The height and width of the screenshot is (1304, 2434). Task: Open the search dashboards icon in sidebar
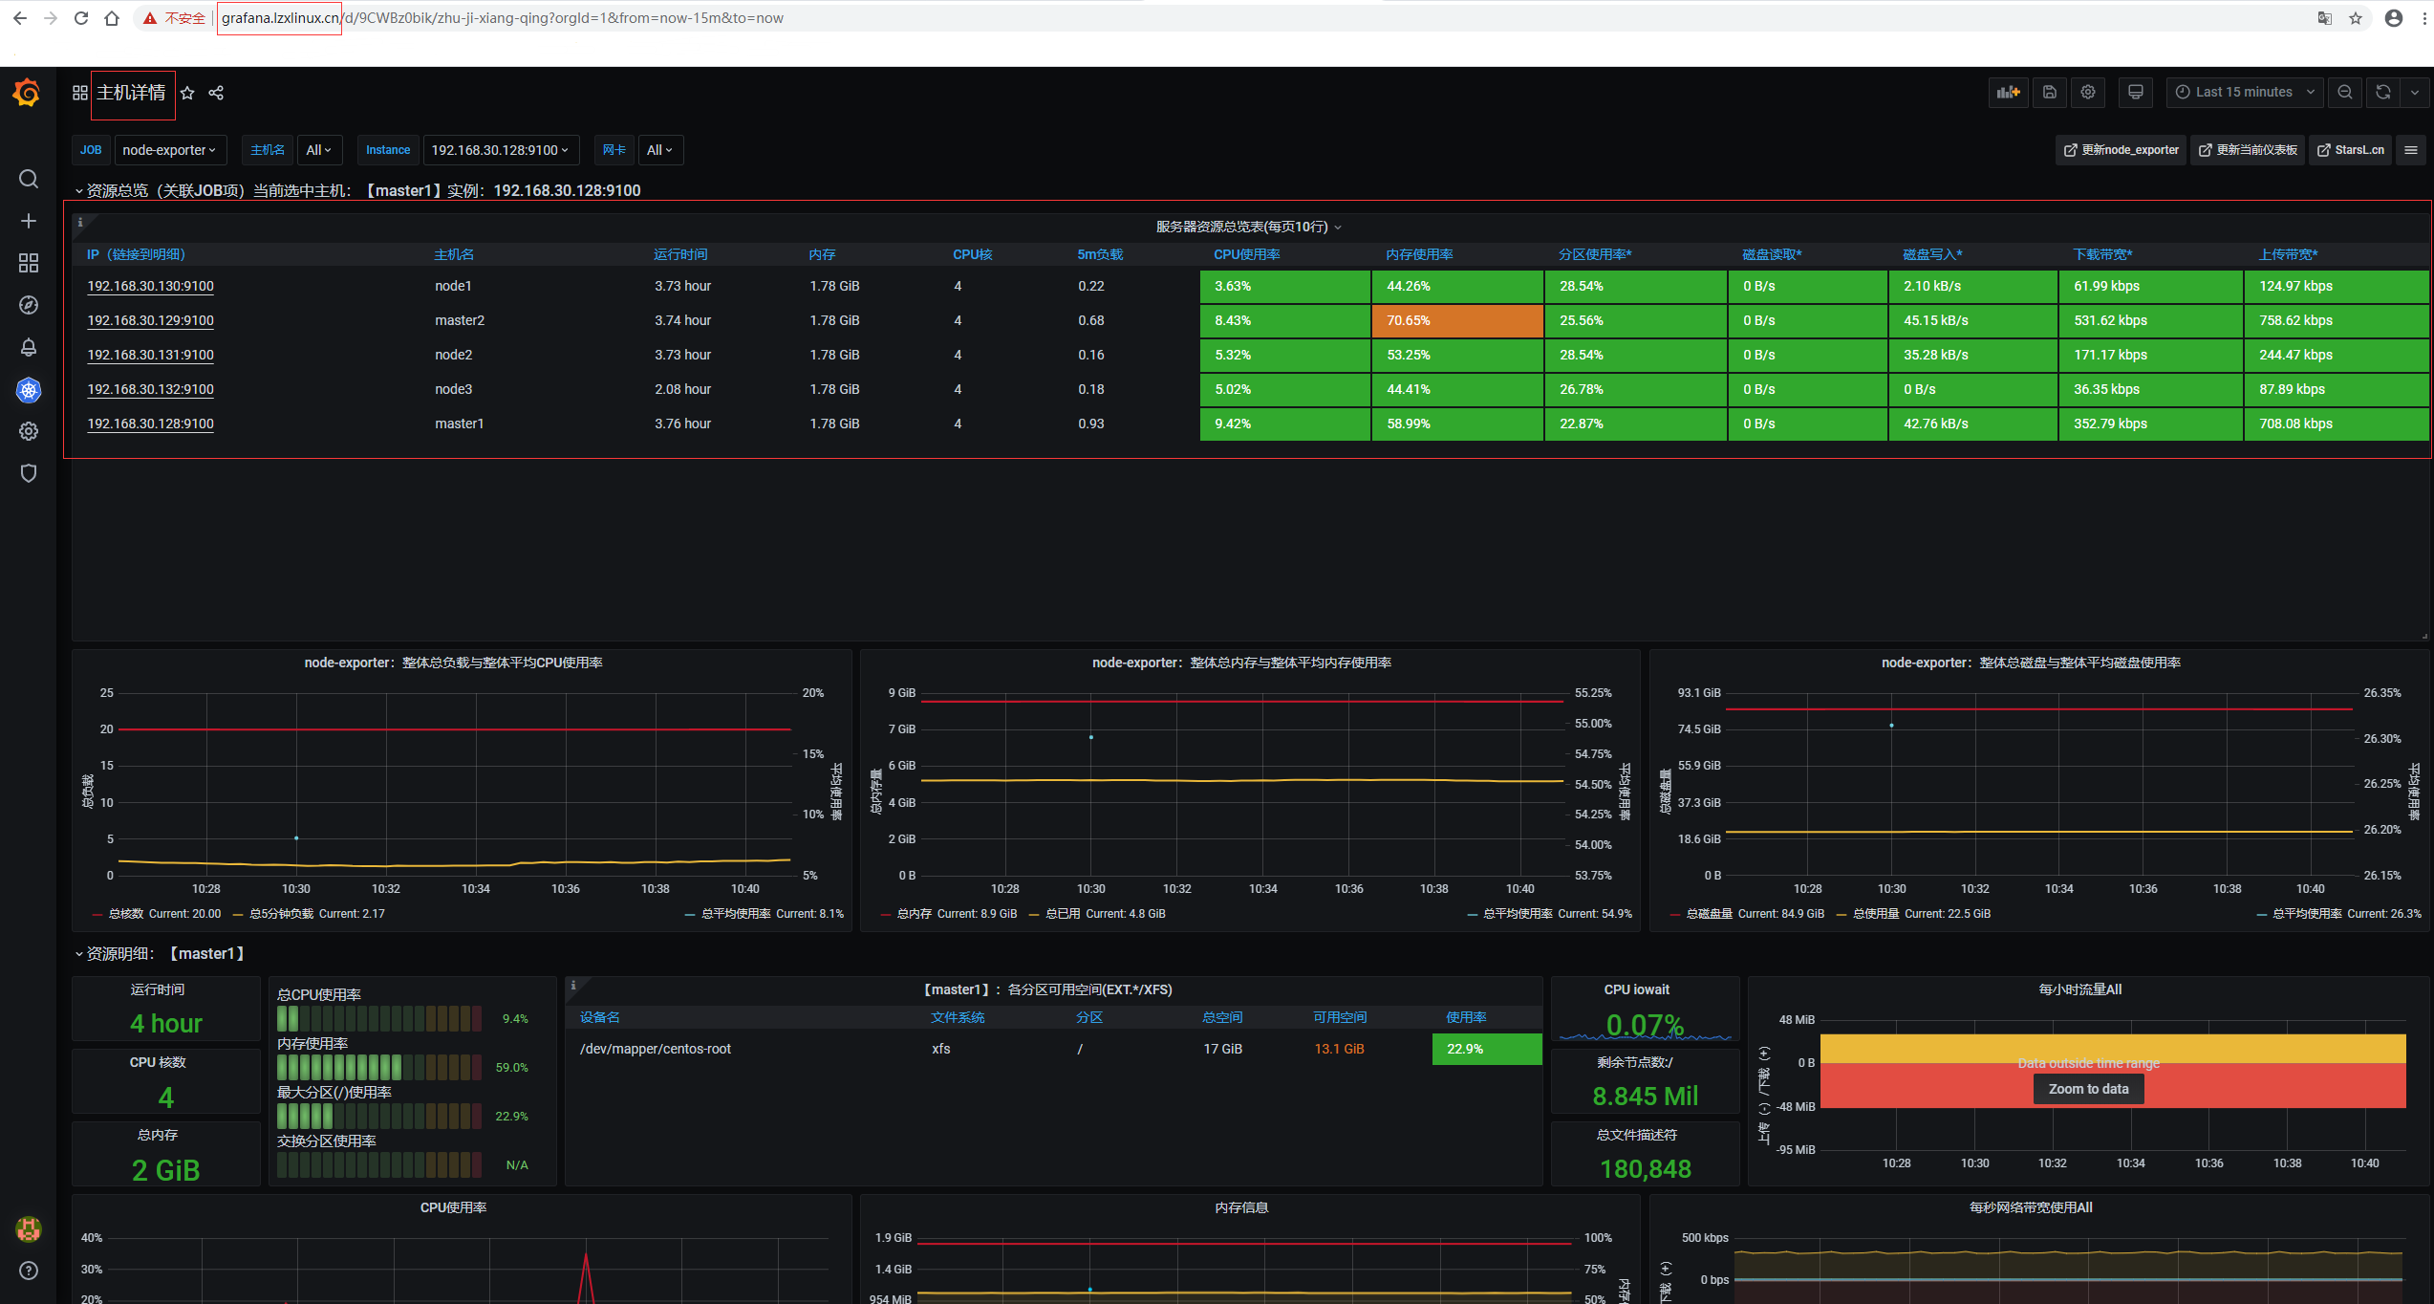pyautogui.click(x=29, y=179)
